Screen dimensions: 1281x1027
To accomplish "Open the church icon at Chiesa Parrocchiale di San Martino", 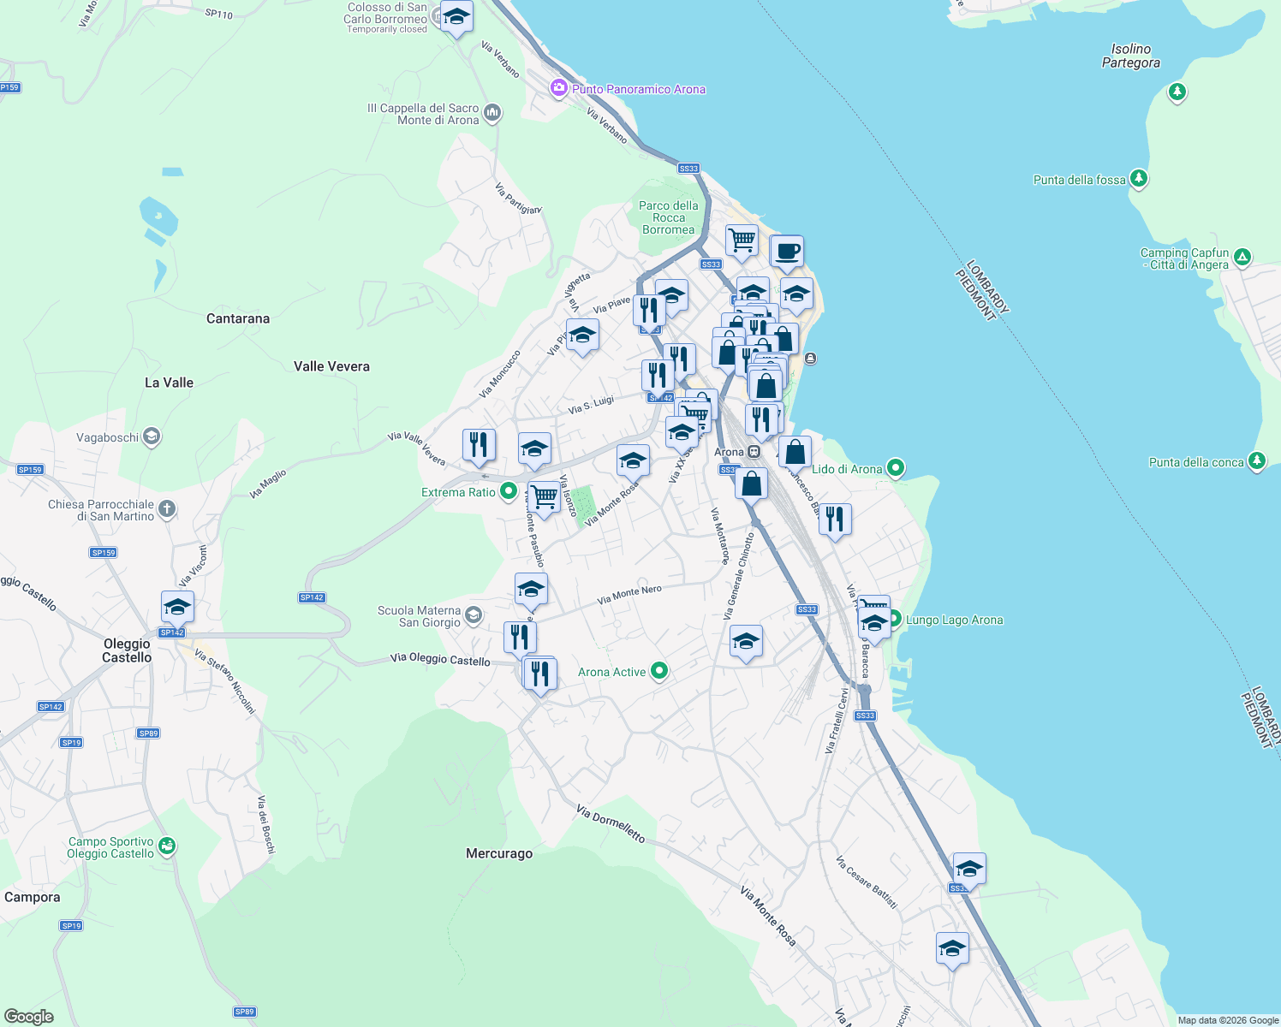I will (x=165, y=508).
